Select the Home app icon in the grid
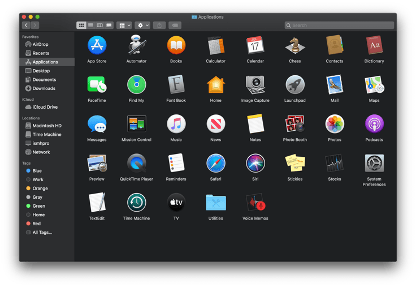 point(216,85)
